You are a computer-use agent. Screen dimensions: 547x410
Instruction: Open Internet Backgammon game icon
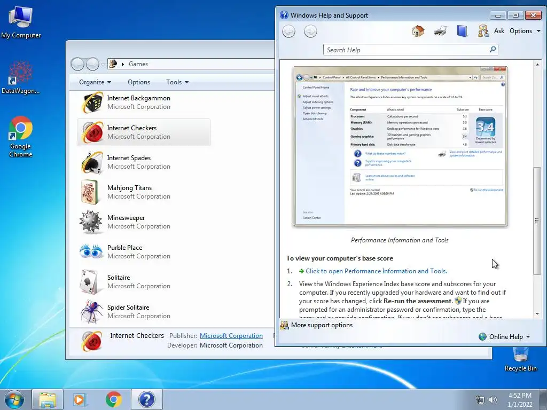[92, 102]
